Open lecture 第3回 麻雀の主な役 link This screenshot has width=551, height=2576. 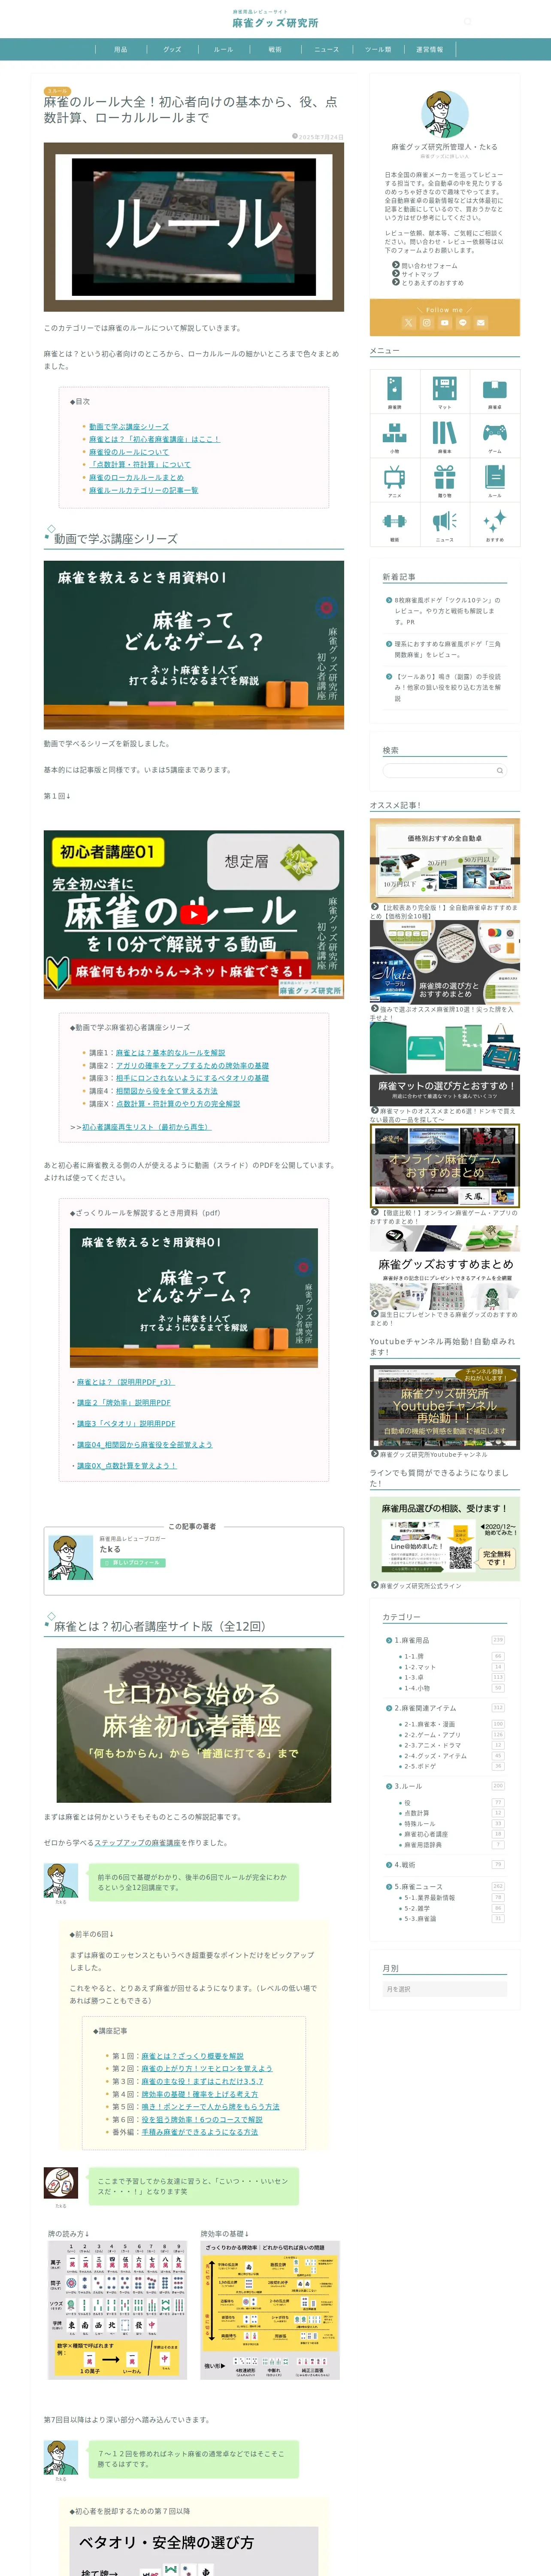click(x=202, y=2081)
